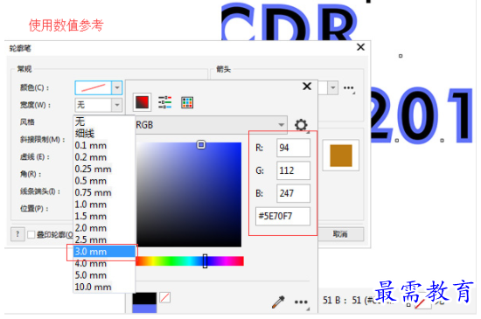481x319 pixels.
Task: Select 0.2 mm outline width
Action: [104, 157]
